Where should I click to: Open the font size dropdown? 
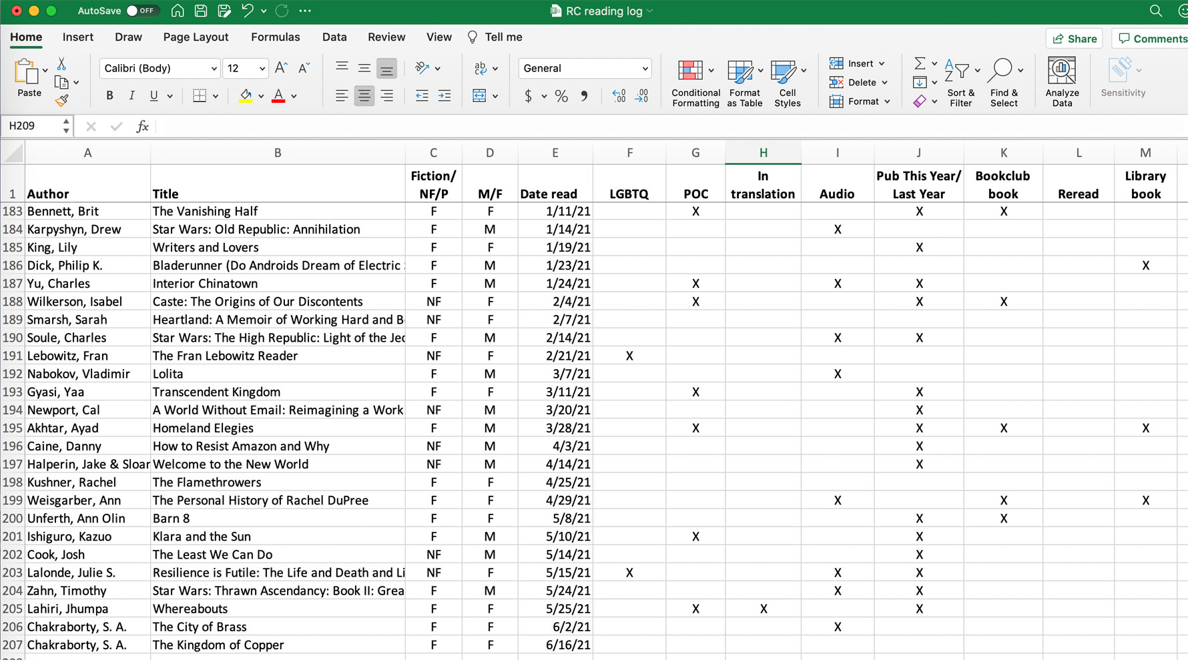pyautogui.click(x=262, y=69)
